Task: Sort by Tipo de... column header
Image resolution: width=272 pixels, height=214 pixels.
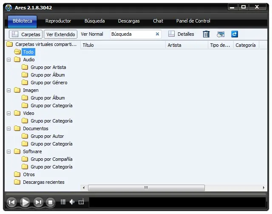Action: pyautogui.click(x=221, y=45)
